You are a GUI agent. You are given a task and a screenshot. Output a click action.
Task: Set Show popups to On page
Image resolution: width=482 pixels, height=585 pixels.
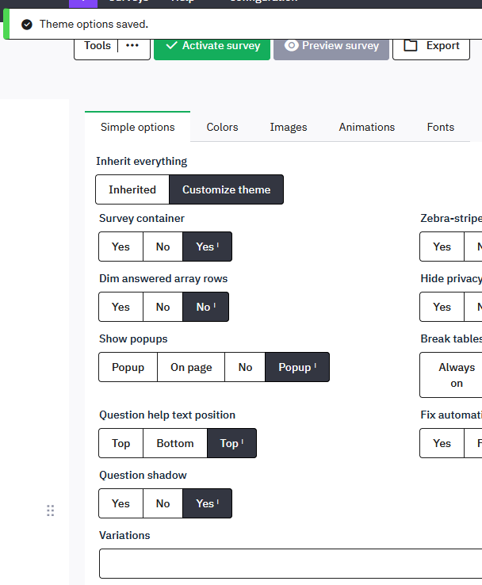(191, 367)
